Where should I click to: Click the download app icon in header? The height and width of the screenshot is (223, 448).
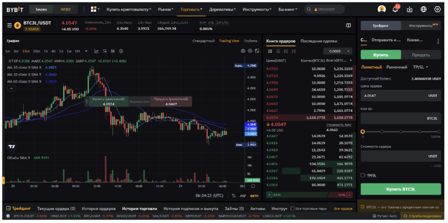(409, 9)
